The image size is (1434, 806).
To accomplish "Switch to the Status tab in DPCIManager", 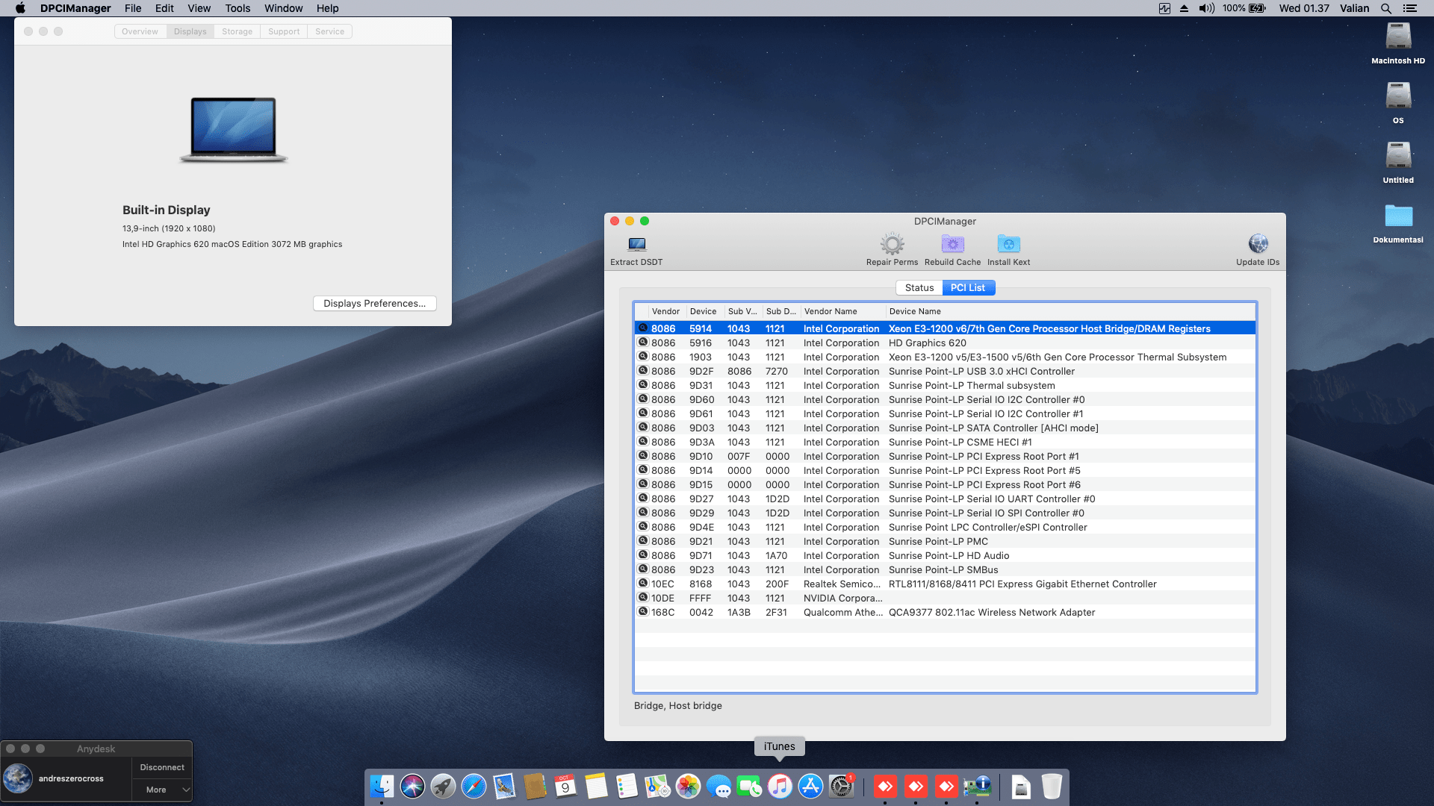I will pyautogui.click(x=919, y=287).
